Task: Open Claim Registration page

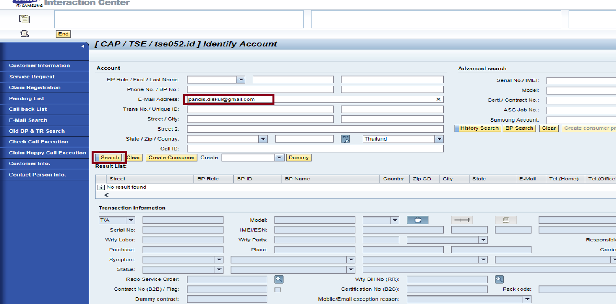Action: pyautogui.click(x=35, y=87)
